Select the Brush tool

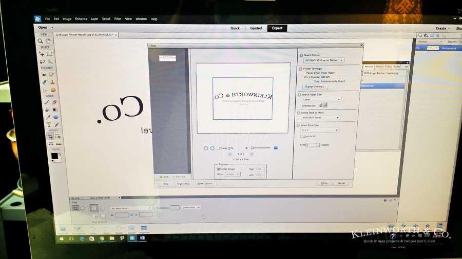[x=46, y=102]
